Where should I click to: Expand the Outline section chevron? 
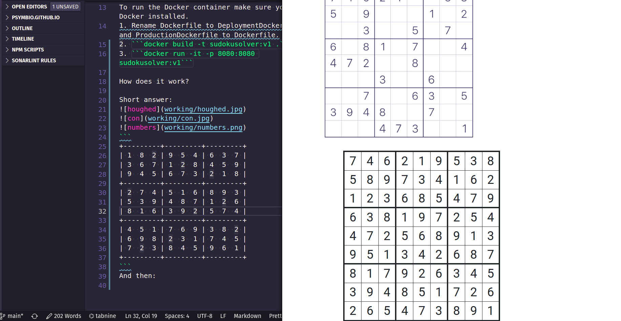pyautogui.click(x=7, y=28)
